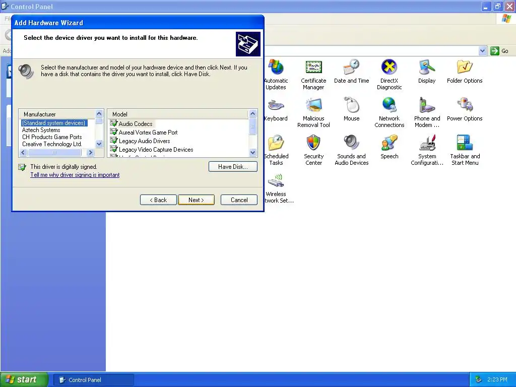Viewport: 516px width, 387px height.
Task: Click the Start button on taskbar
Action: click(24, 379)
